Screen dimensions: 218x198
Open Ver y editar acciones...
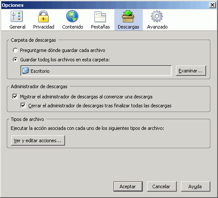(x=38, y=141)
